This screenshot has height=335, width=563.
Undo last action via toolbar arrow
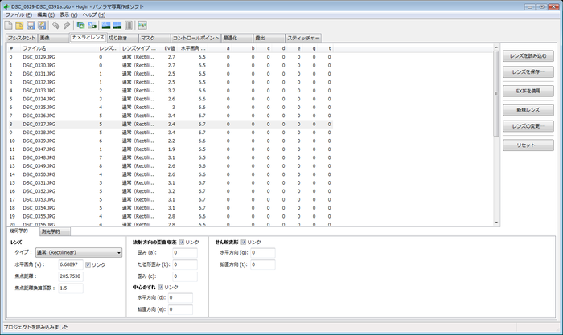tap(55, 25)
